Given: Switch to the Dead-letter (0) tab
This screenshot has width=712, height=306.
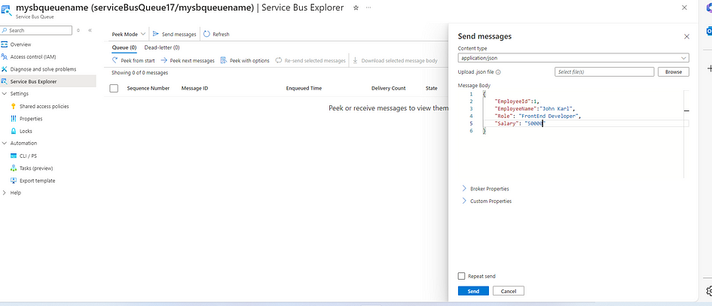Looking at the screenshot, I should [162, 47].
